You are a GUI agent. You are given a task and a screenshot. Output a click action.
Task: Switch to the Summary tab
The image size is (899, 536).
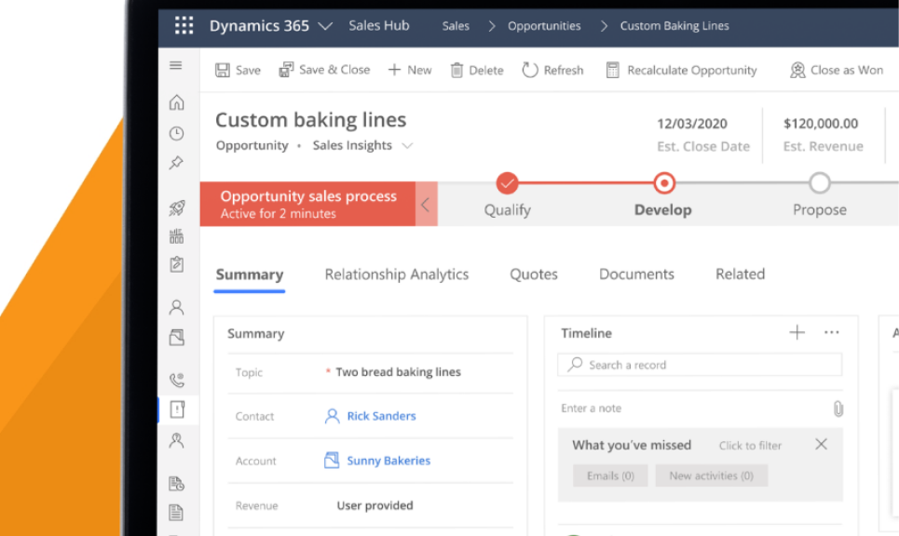click(250, 275)
